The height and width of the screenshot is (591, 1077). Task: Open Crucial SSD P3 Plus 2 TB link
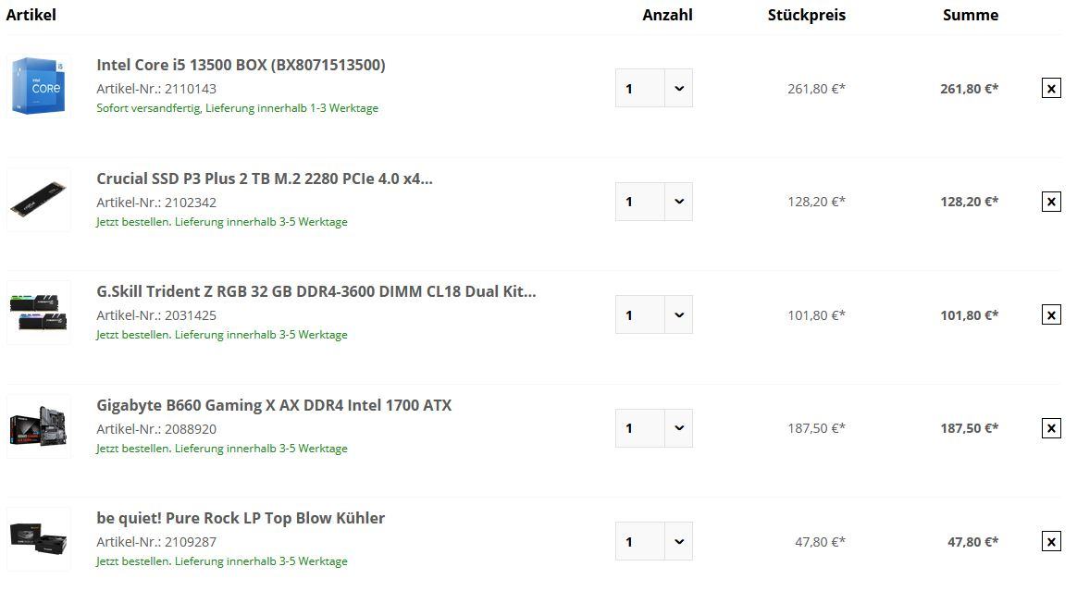264,179
